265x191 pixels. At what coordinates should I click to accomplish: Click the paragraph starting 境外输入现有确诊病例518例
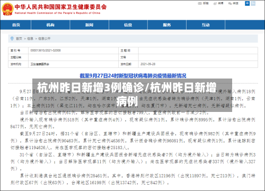point(133,123)
